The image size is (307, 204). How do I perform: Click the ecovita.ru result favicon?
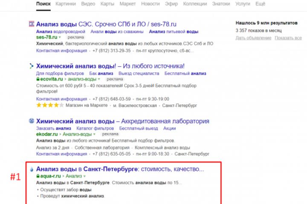(x=31, y=66)
